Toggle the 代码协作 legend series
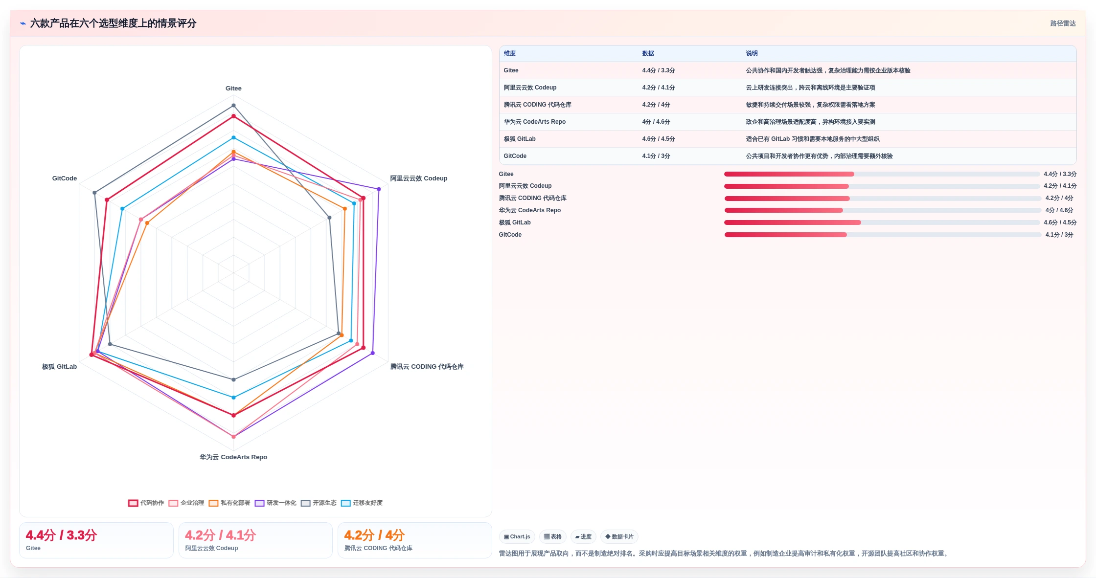 146,503
